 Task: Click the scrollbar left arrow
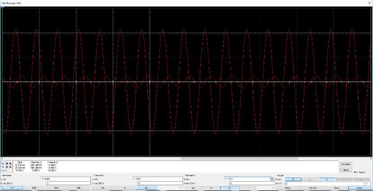(x=2, y=159)
